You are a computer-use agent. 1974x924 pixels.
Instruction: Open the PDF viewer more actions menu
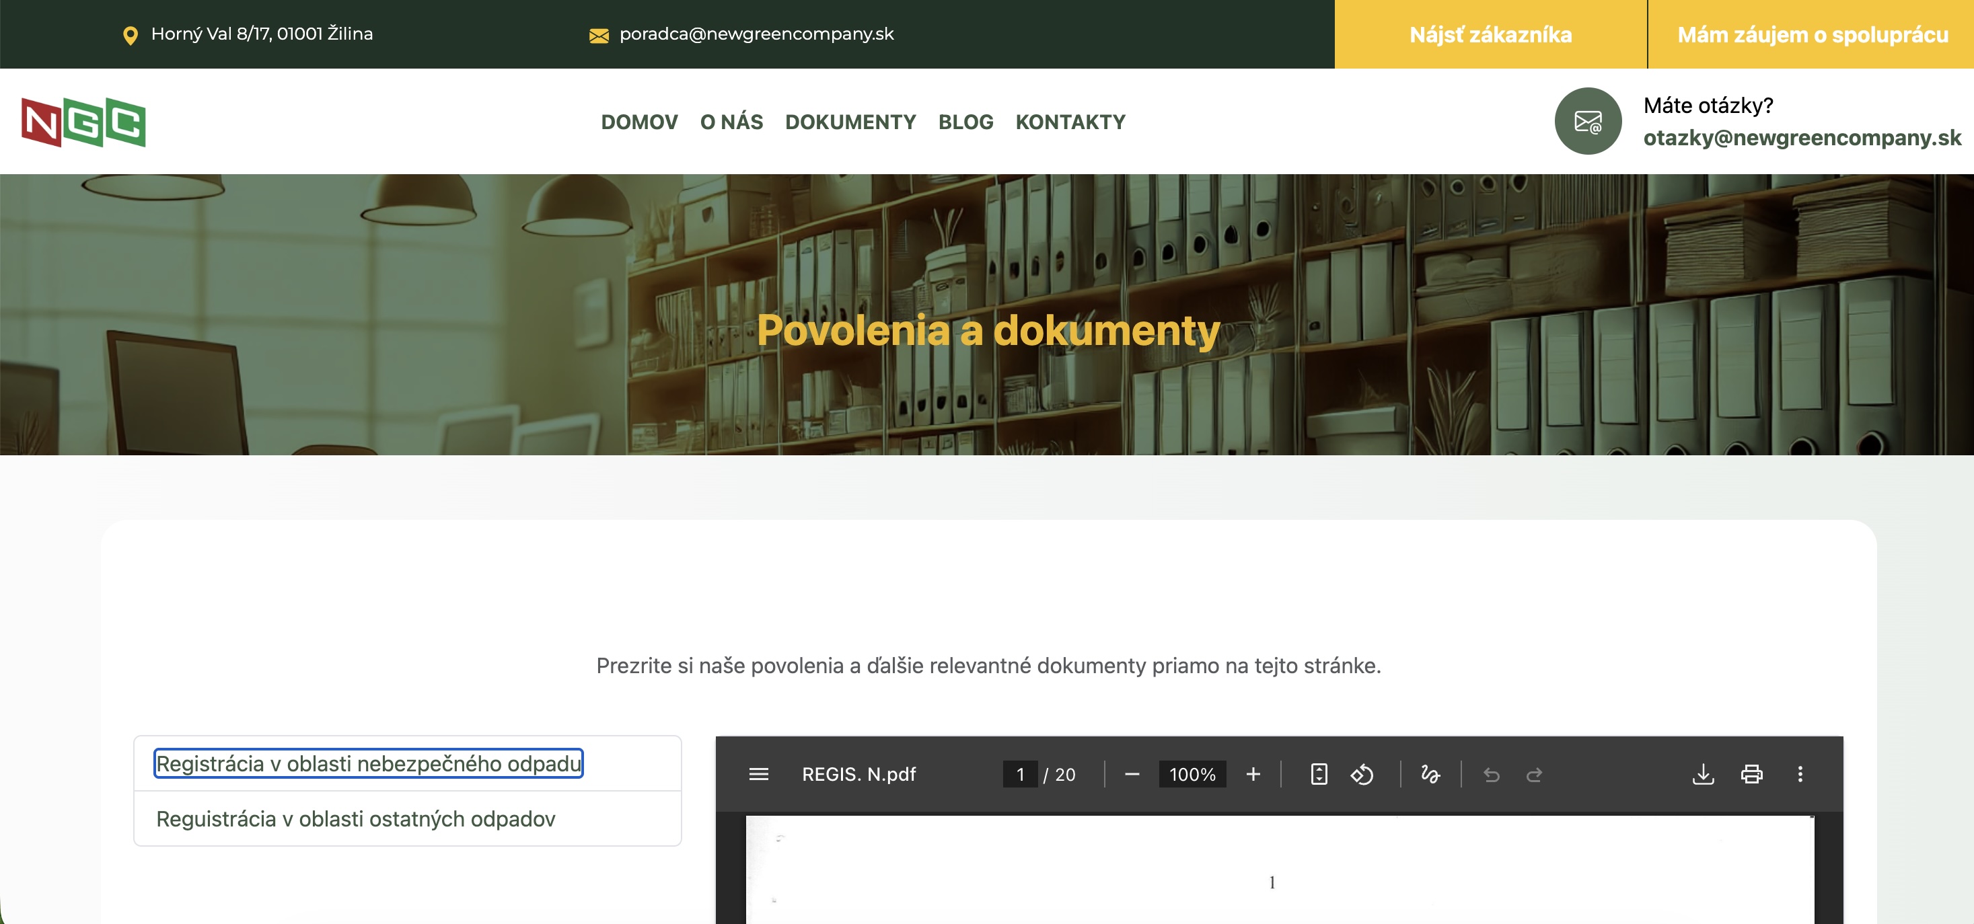[1800, 774]
